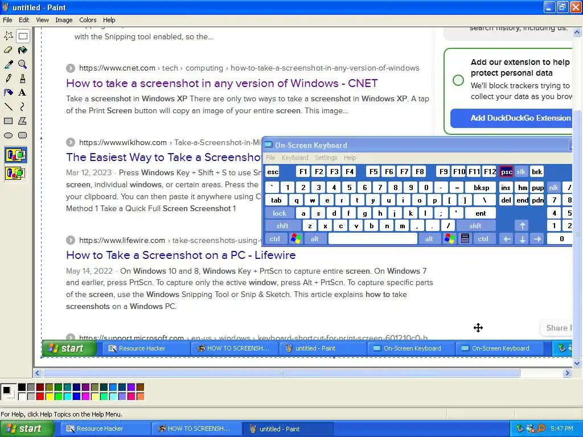Open the Image menu
583x437 pixels.
pyautogui.click(x=64, y=20)
